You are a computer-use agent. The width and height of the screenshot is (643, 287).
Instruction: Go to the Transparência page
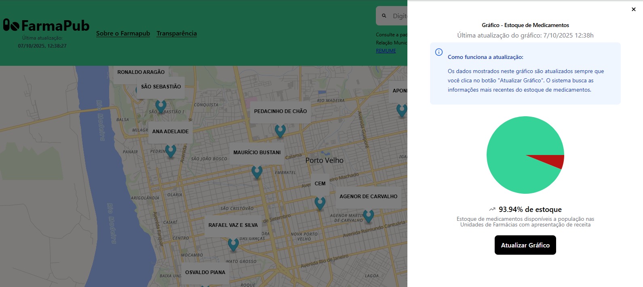tap(177, 34)
